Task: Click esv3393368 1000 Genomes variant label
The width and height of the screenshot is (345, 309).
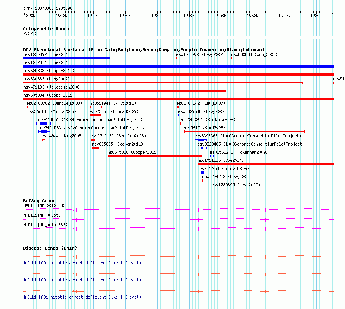Action: tap(248, 136)
